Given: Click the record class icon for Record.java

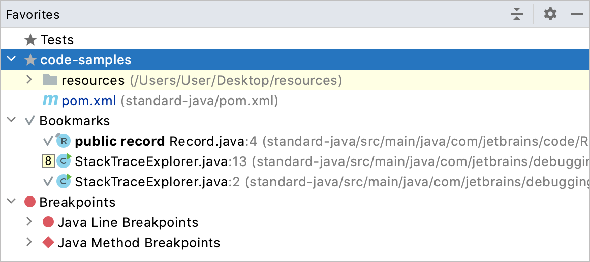Looking at the screenshot, I should tap(63, 141).
